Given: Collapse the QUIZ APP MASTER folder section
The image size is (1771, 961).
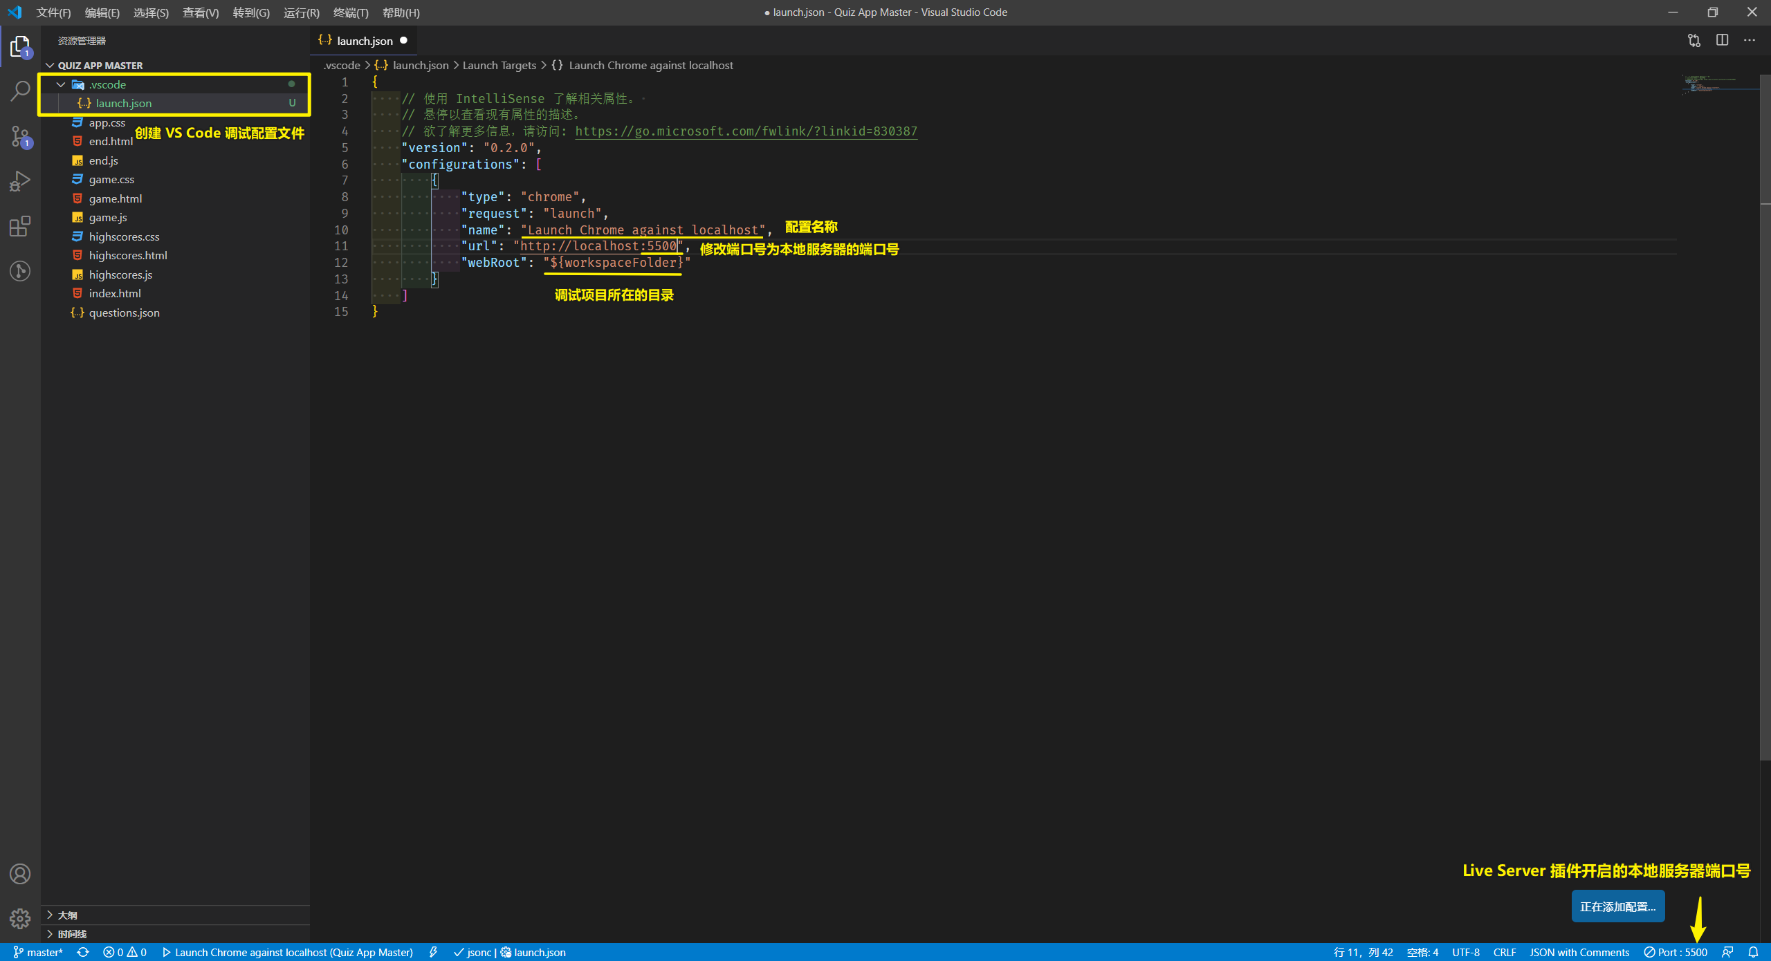Looking at the screenshot, I should point(175,66).
